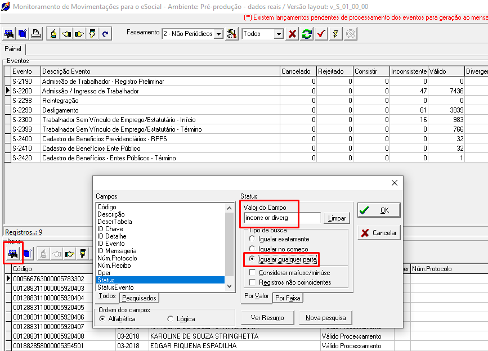Click the lightning bolt icon in toolbar
The height and width of the screenshot is (351, 488).
point(335,34)
